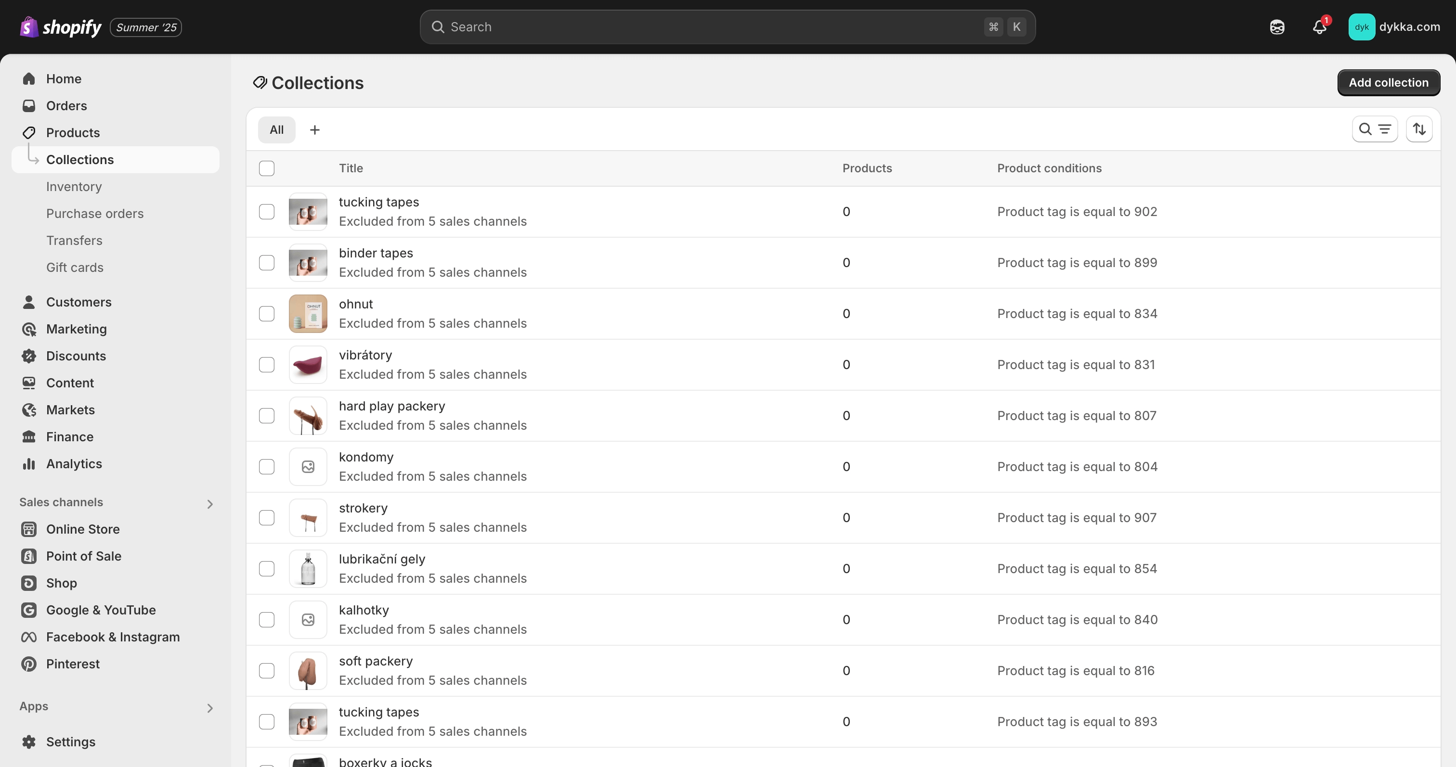1456x767 pixels.
Task: Go to Inventory in the sidebar
Action: (x=74, y=186)
